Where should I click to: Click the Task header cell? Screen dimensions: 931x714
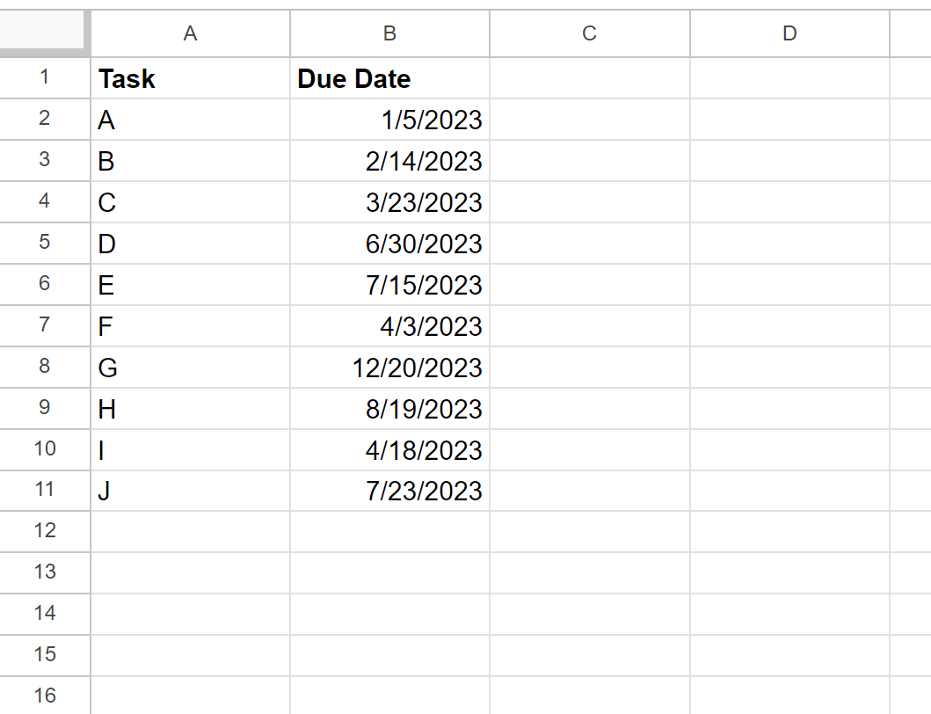pos(190,79)
